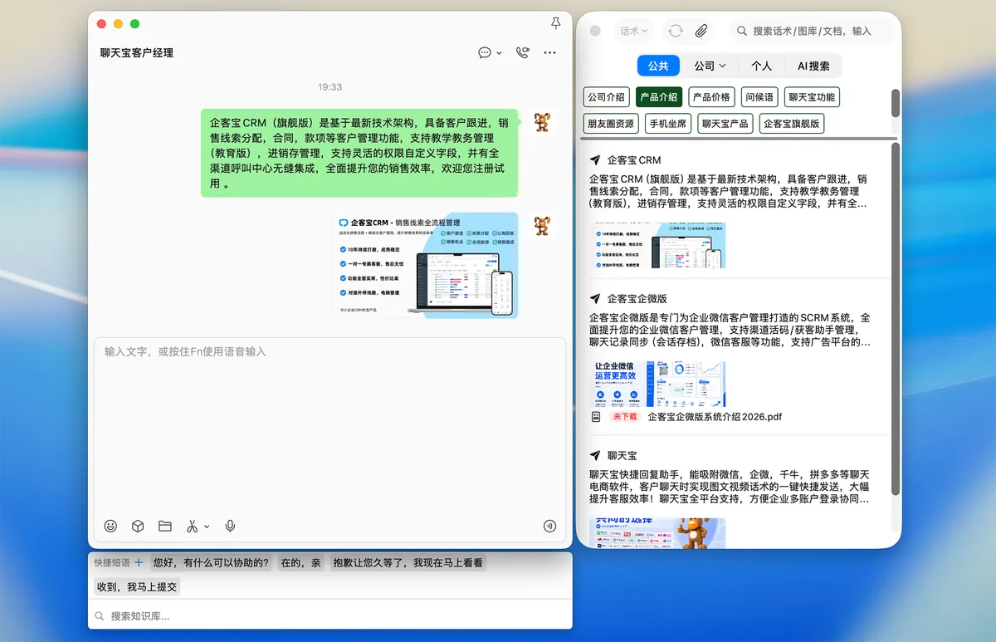Pin the chat window with the pushpin icon
This screenshot has width=996, height=642.
point(555,24)
